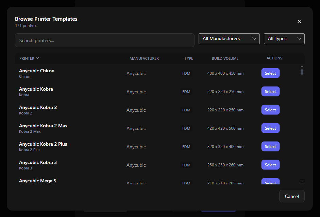Select the Anycubic Kobra 2 template
The width and height of the screenshot is (320, 217).
(270, 110)
